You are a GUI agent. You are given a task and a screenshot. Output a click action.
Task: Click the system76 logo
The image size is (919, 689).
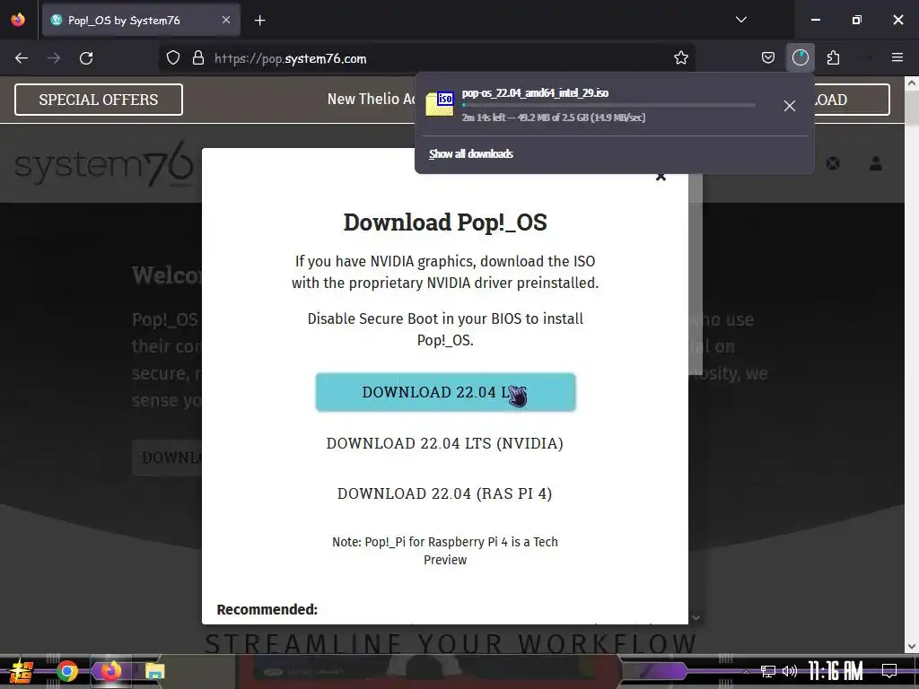[103, 164]
